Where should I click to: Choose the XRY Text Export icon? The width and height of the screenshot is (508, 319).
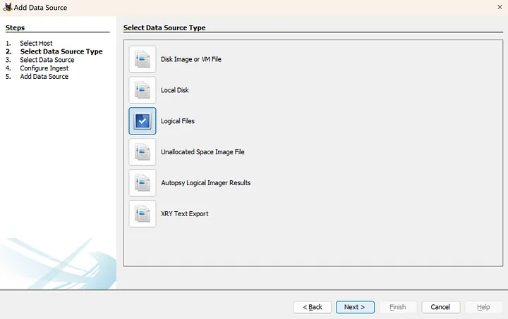[143, 214]
